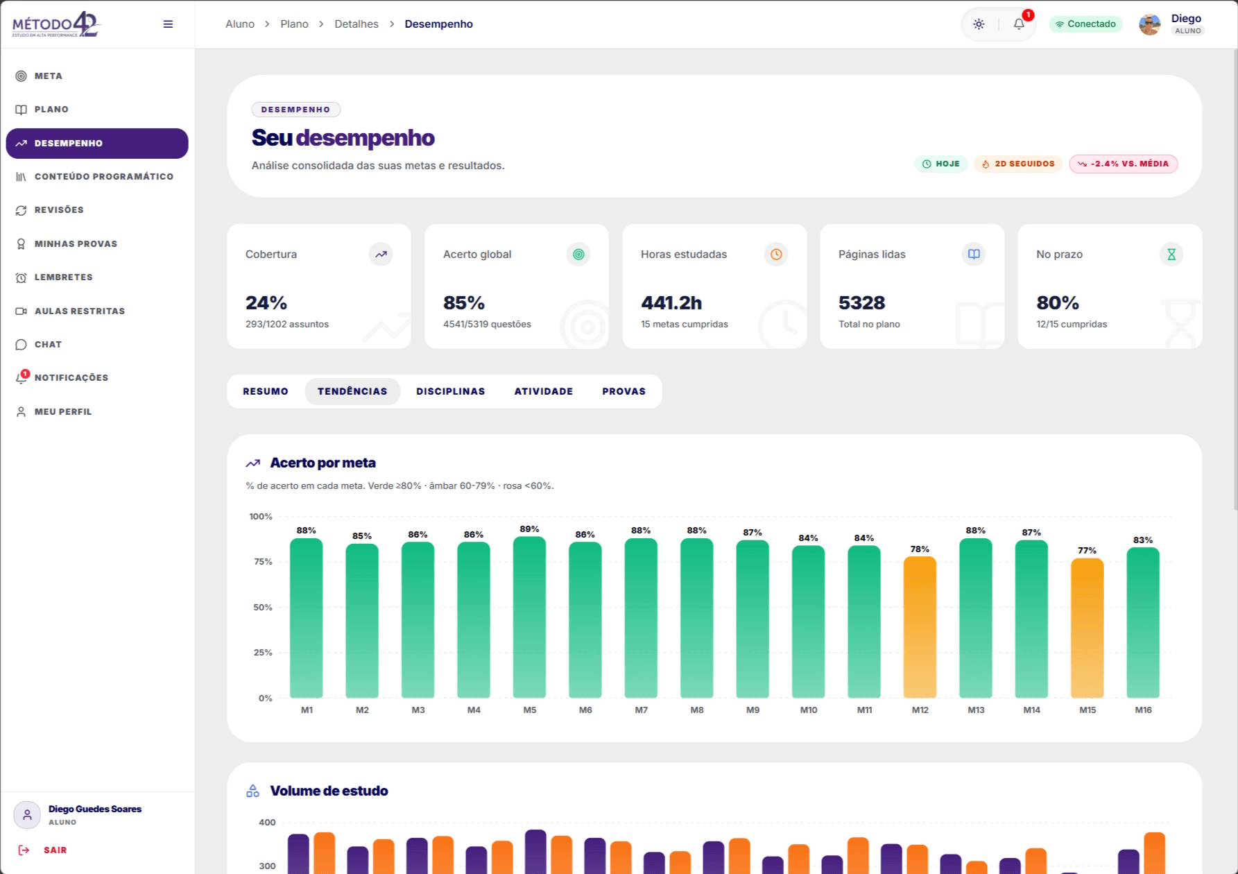1238x874 pixels.
Task: Click the Acerto global target icon
Action: click(x=578, y=255)
